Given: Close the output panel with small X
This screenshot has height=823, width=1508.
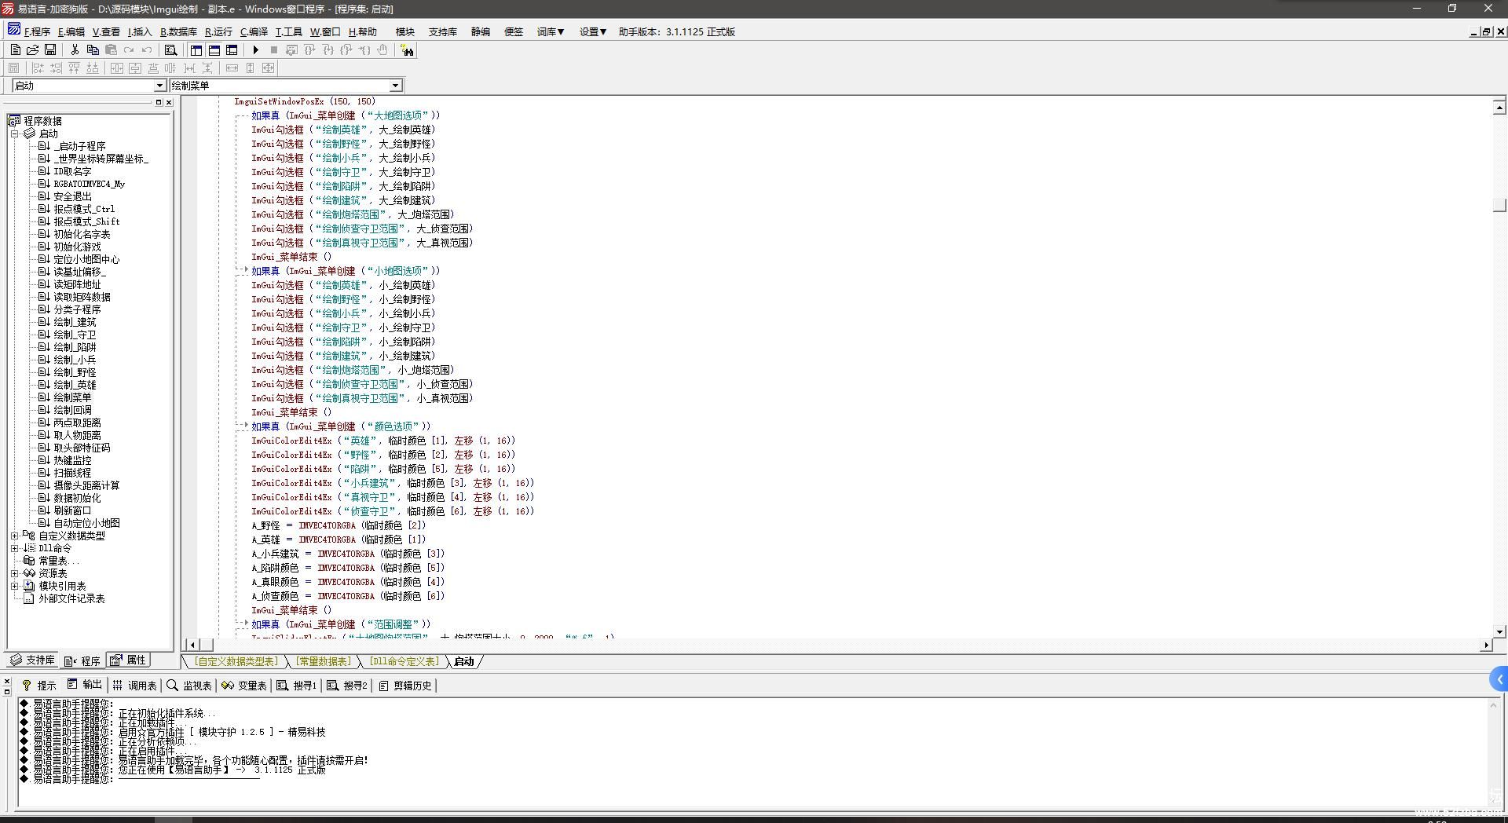Looking at the screenshot, I should (7, 682).
